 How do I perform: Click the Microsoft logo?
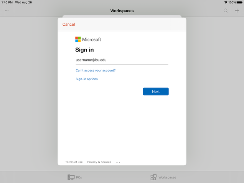coord(88,40)
